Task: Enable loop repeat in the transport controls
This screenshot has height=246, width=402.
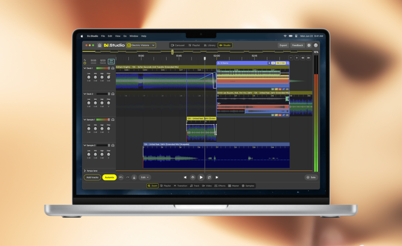Action: [x=209, y=177]
